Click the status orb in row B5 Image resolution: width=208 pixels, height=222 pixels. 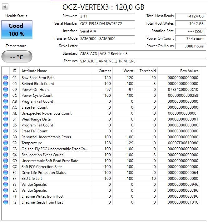point(6,125)
